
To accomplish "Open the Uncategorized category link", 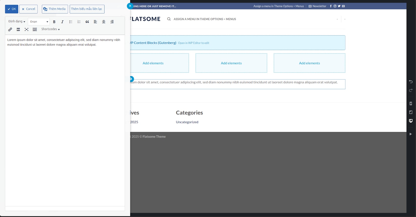I will click(x=187, y=122).
